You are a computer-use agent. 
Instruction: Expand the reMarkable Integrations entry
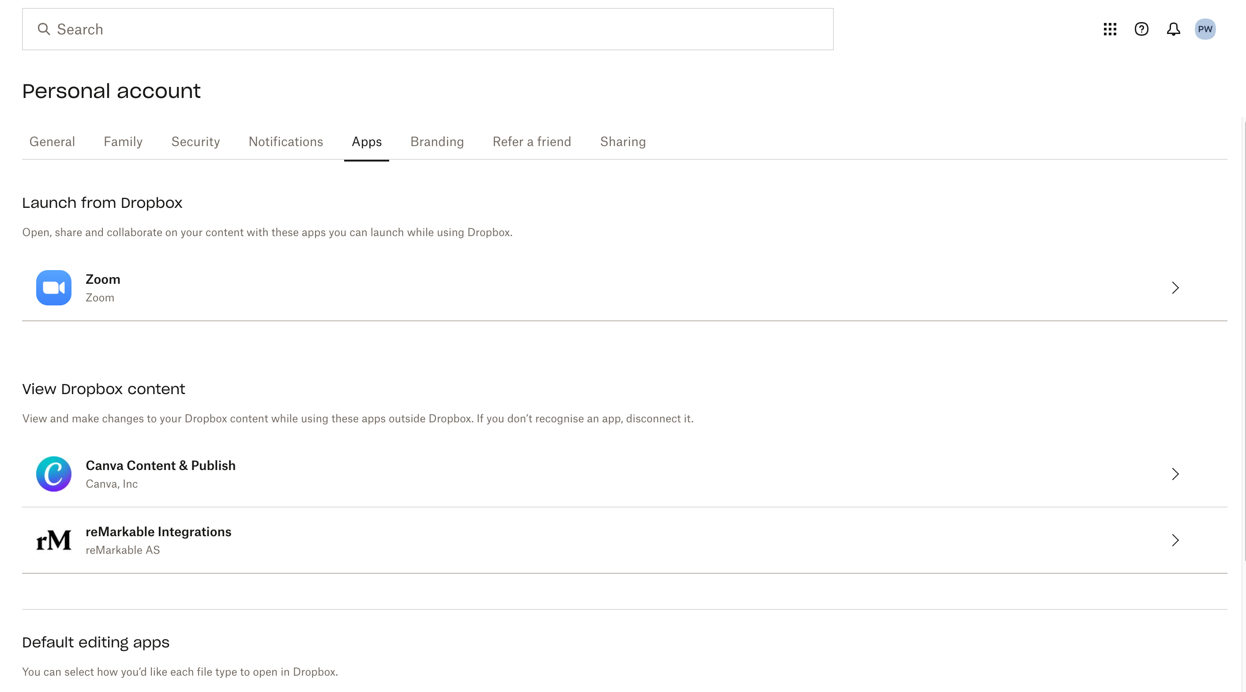click(1176, 539)
